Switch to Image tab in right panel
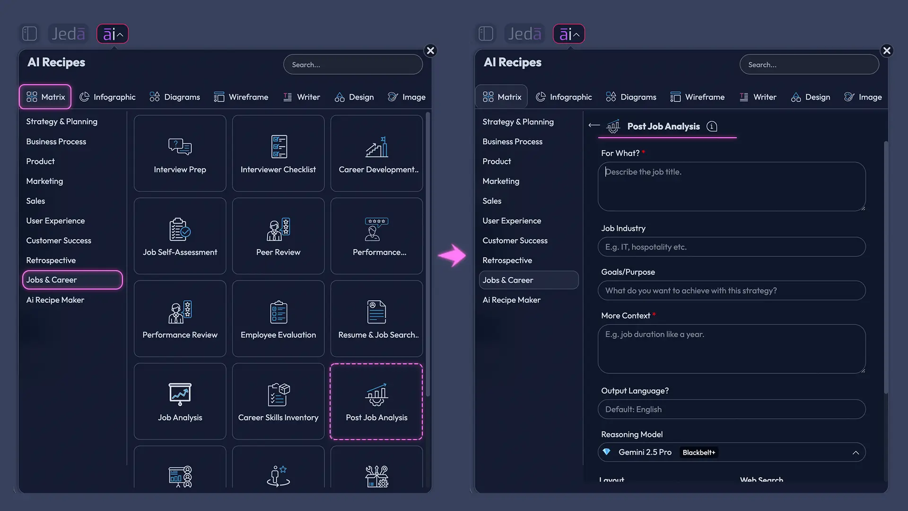Screen dimensions: 908x511 (x=863, y=97)
